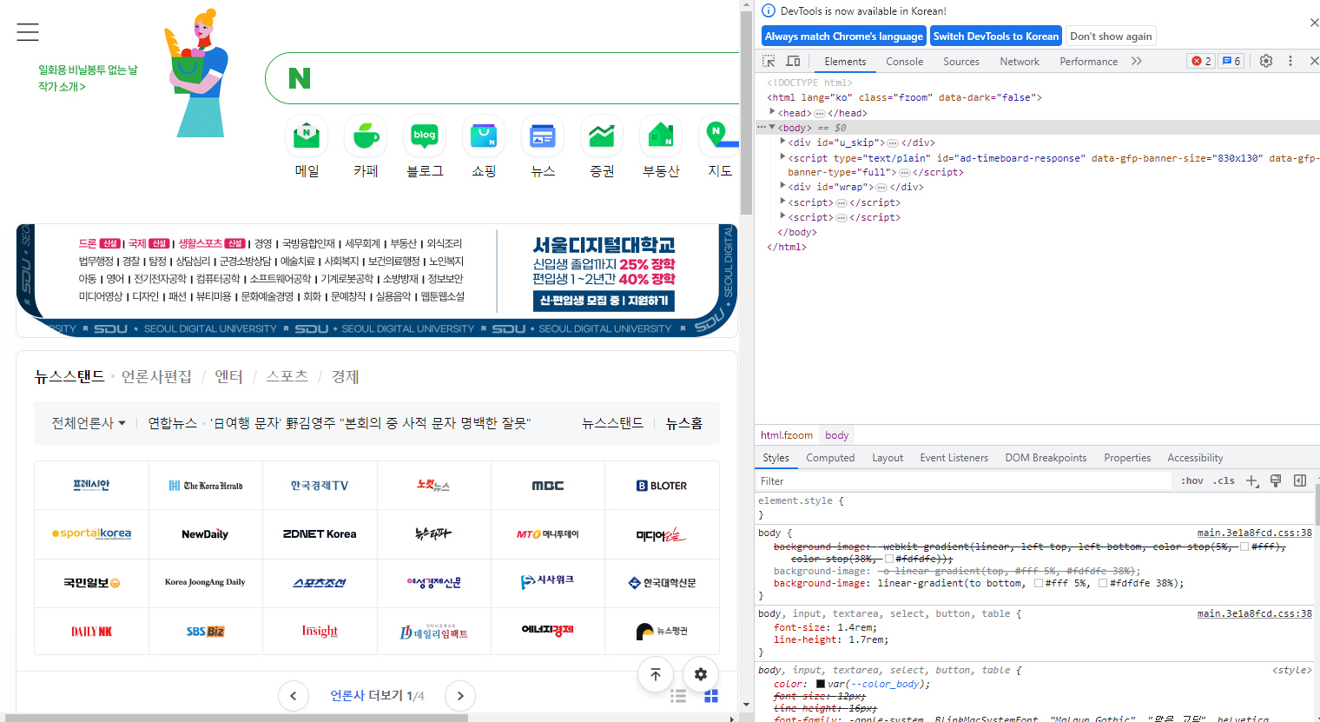Collapse the body element node
This screenshot has height=722, width=1320.
772,127
